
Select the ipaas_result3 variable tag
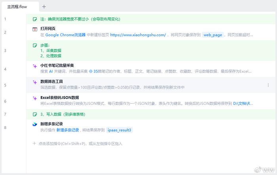[x=119, y=130]
